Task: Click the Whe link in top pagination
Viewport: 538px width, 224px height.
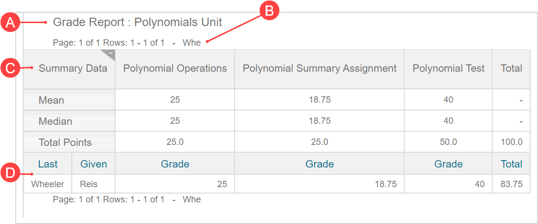Action: click(192, 43)
